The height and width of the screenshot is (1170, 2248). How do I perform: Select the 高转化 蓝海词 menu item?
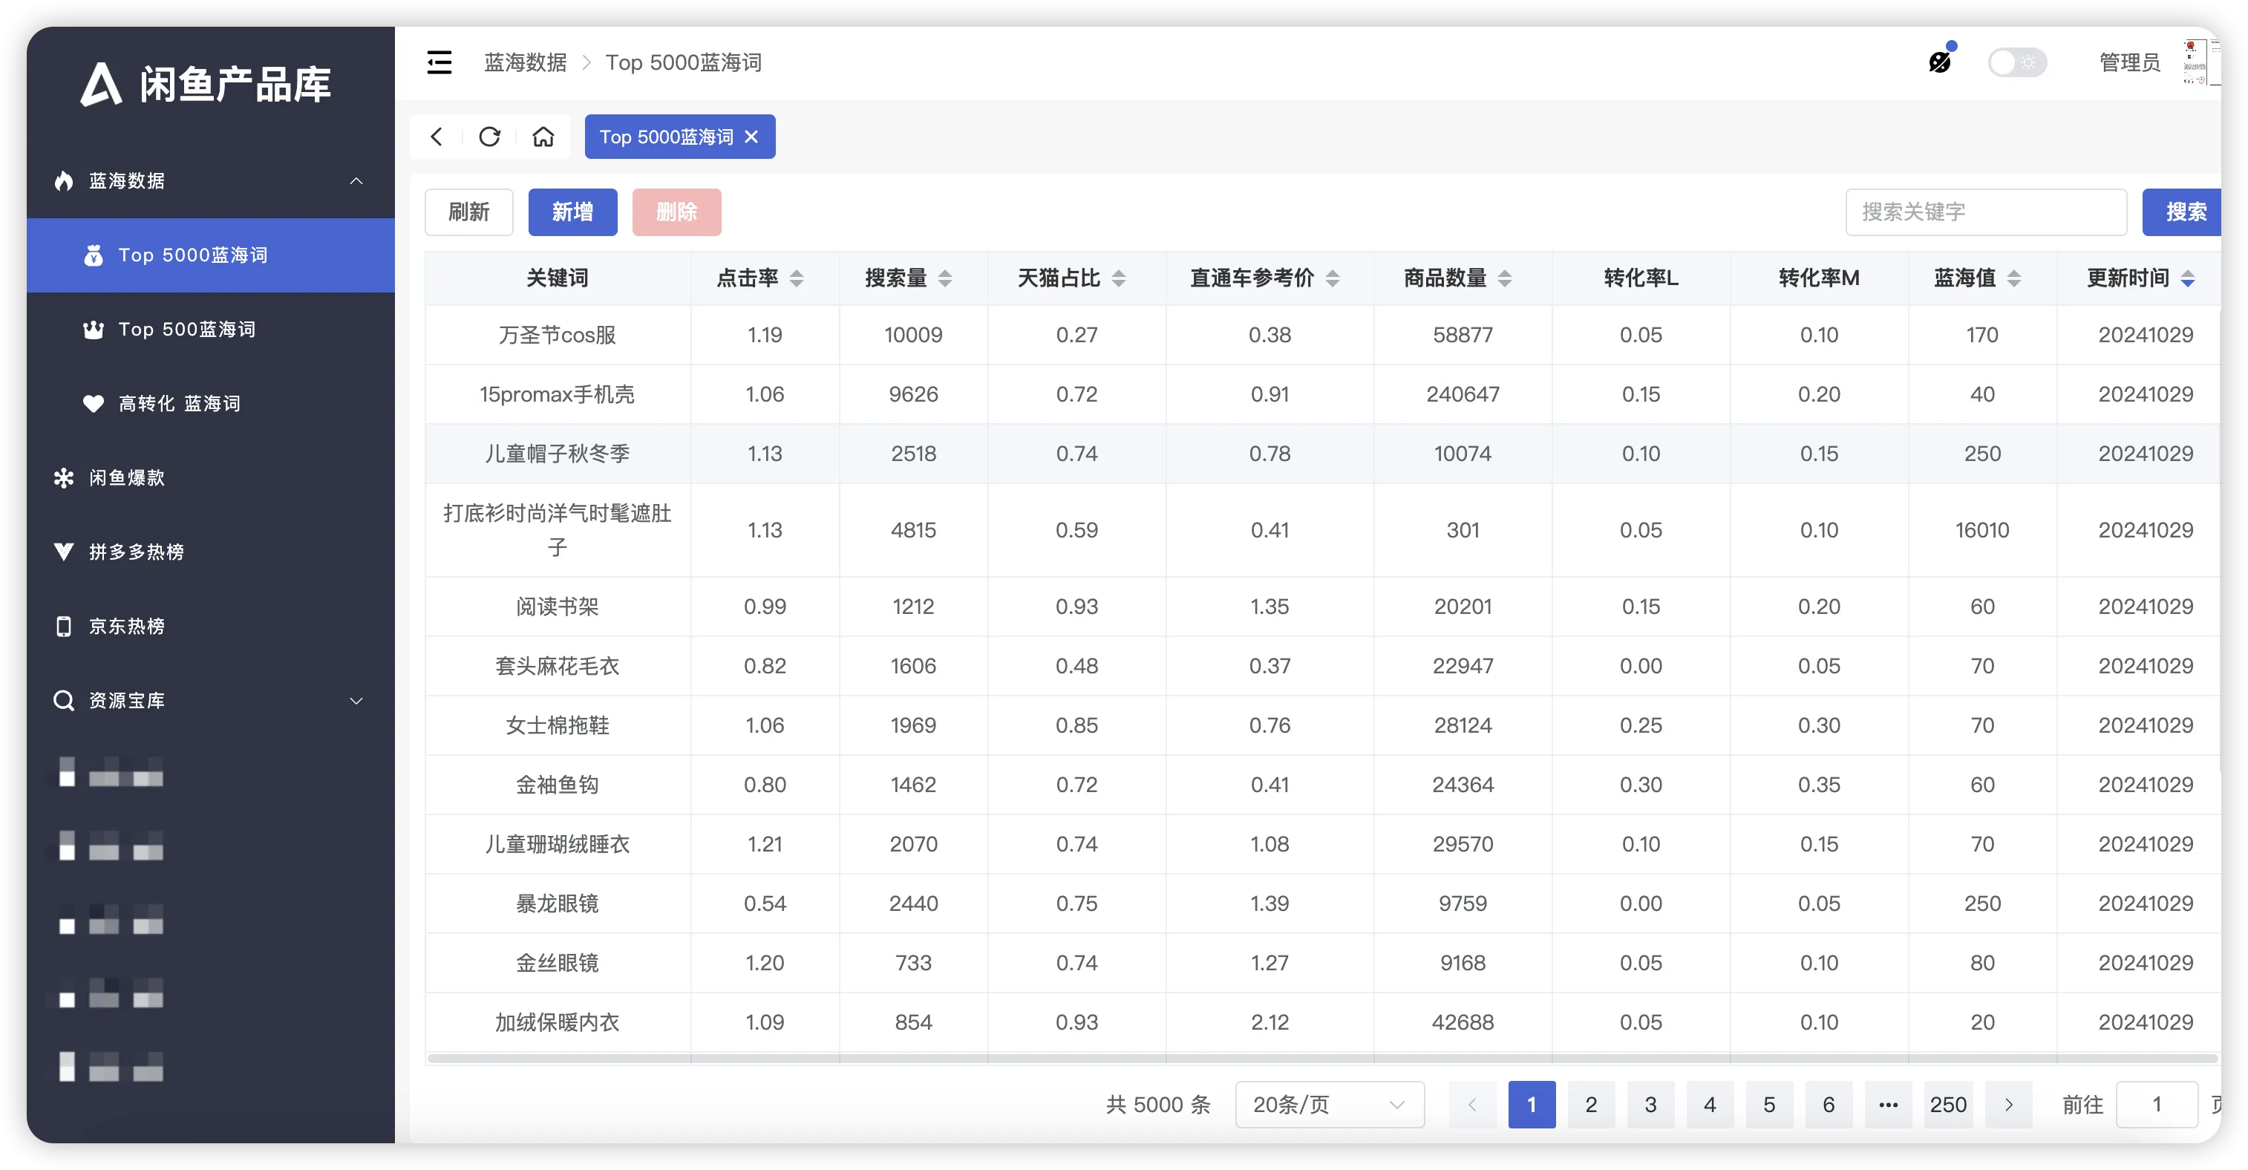point(179,404)
